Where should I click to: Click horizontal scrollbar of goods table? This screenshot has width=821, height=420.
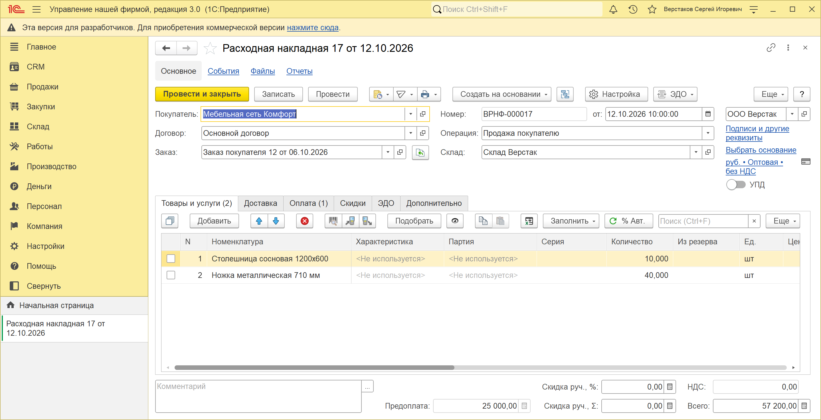tap(314, 368)
